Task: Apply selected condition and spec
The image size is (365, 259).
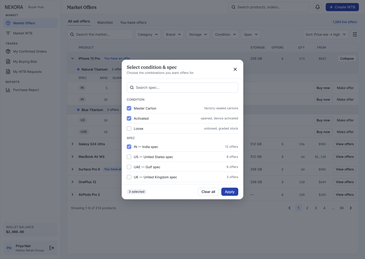Action: [x=230, y=192]
